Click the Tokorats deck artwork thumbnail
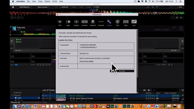This screenshot has width=194, height=109. (14, 28)
